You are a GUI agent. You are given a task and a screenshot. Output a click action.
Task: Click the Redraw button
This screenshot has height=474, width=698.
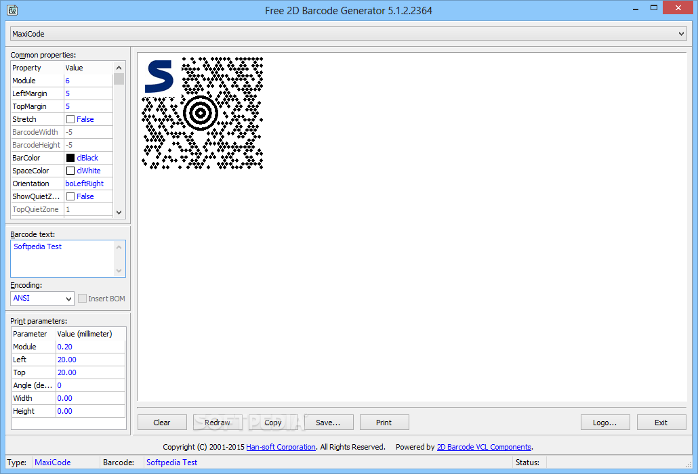[x=218, y=423]
